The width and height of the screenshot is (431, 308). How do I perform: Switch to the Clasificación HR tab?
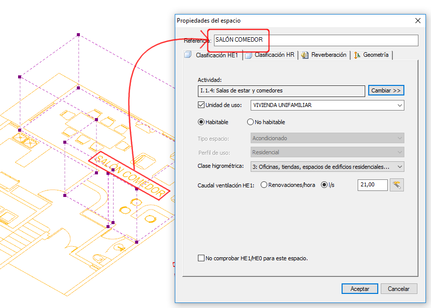(271, 55)
